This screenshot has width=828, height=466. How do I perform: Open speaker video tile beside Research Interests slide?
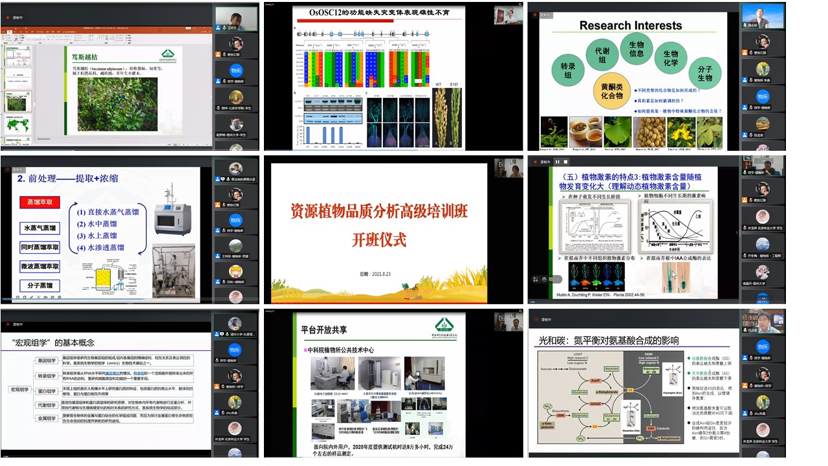point(763,16)
